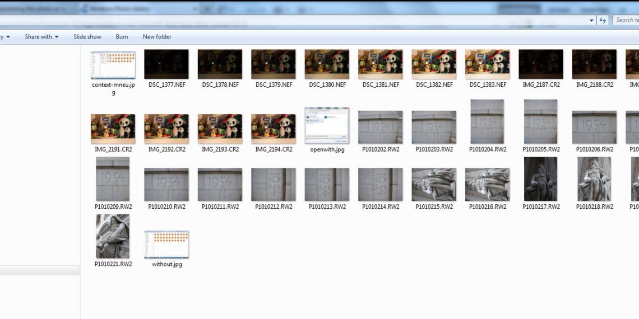Select the P1010209.RW2 file
The width and height of the screenshot is (639, 319).
coord(113,179)
